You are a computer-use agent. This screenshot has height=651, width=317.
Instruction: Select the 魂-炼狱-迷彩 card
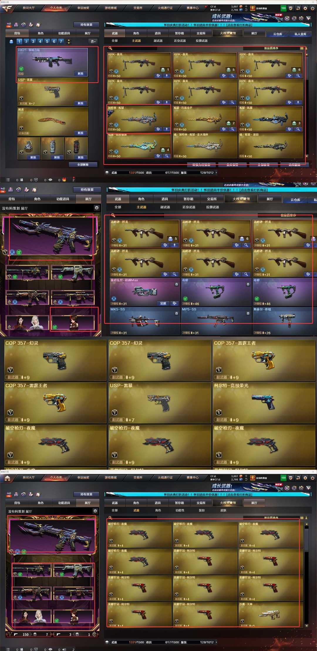[x=270, y=145]
